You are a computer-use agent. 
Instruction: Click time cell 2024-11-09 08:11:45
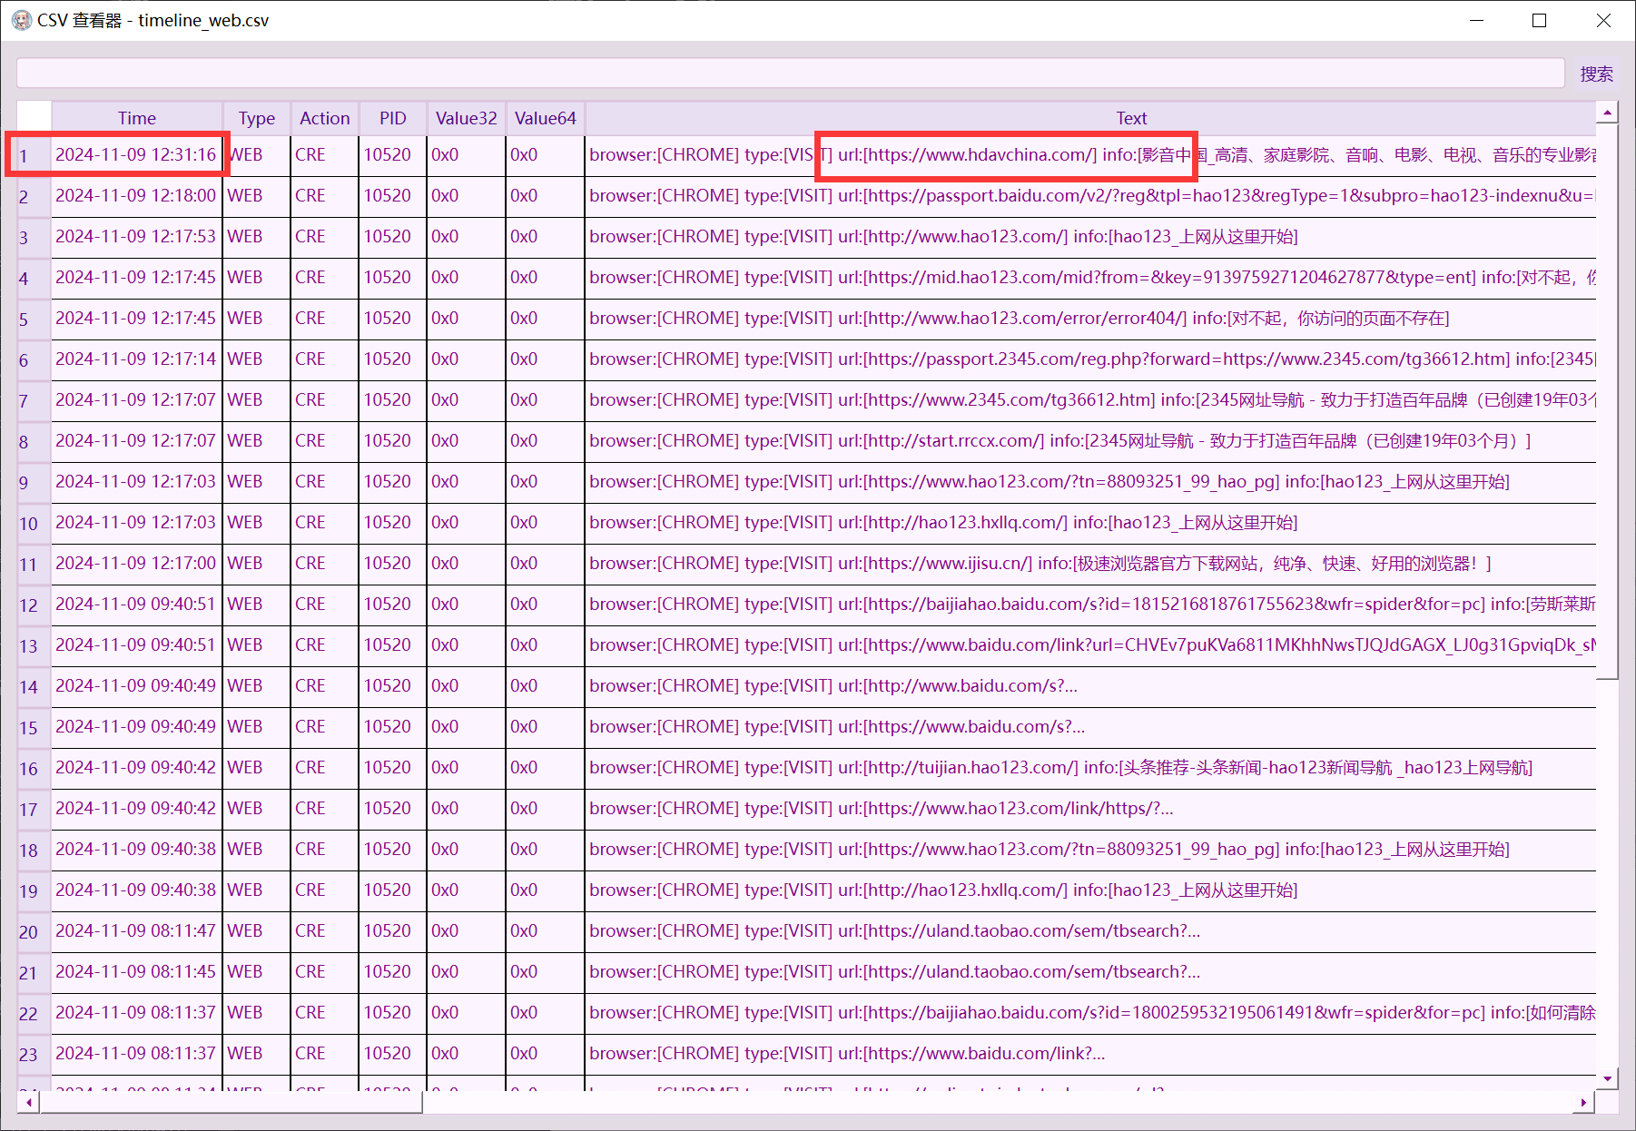point(137,972)
